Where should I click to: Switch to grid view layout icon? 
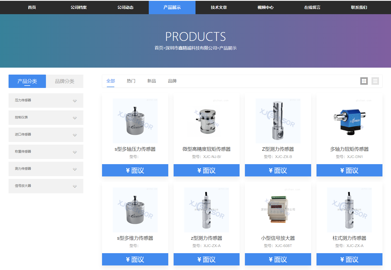coord(364,81)
